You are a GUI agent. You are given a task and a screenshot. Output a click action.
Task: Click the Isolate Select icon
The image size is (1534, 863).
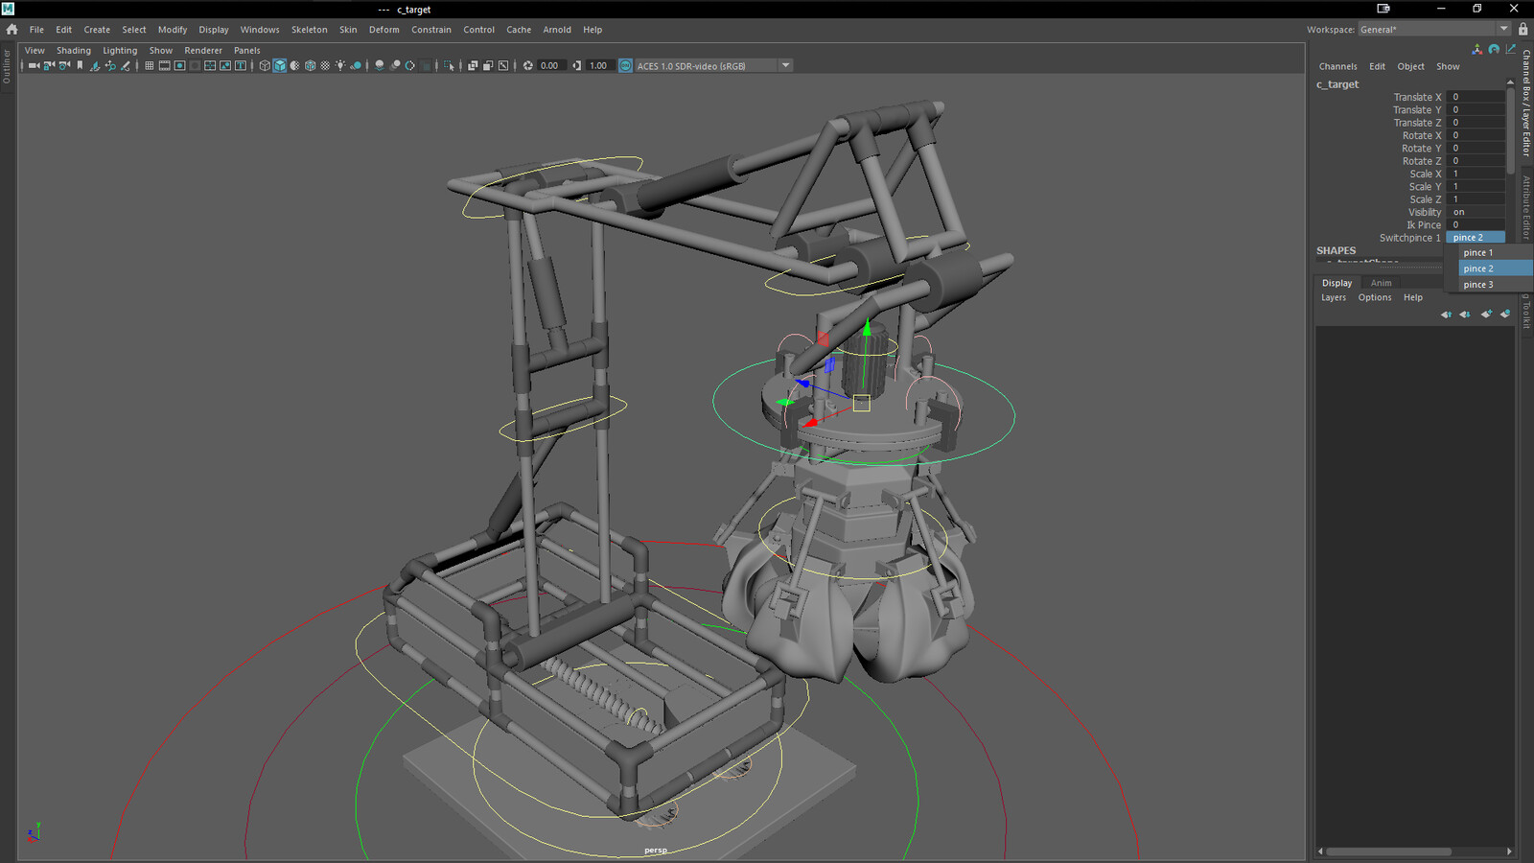[449, 65]
